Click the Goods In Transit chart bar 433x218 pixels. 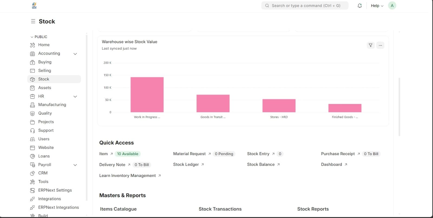[x=213, y=103]
